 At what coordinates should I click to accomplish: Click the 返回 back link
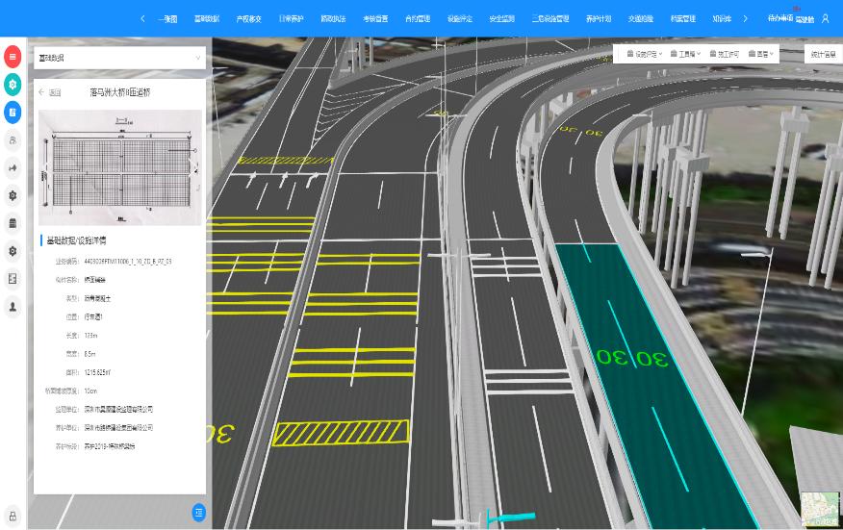[x=50, y=93]
